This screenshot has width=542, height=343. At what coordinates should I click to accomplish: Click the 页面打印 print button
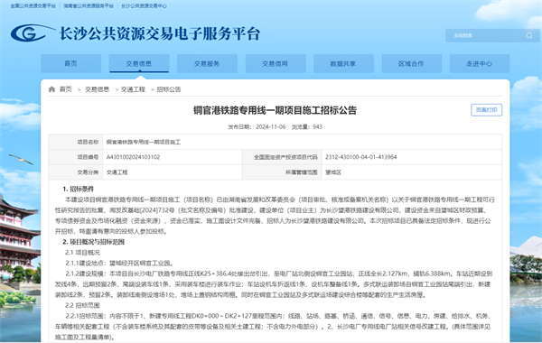pyautogui.click(x=486, y=110)
